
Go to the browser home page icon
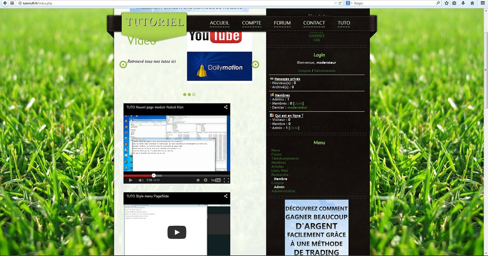click(x=472, y=3)
